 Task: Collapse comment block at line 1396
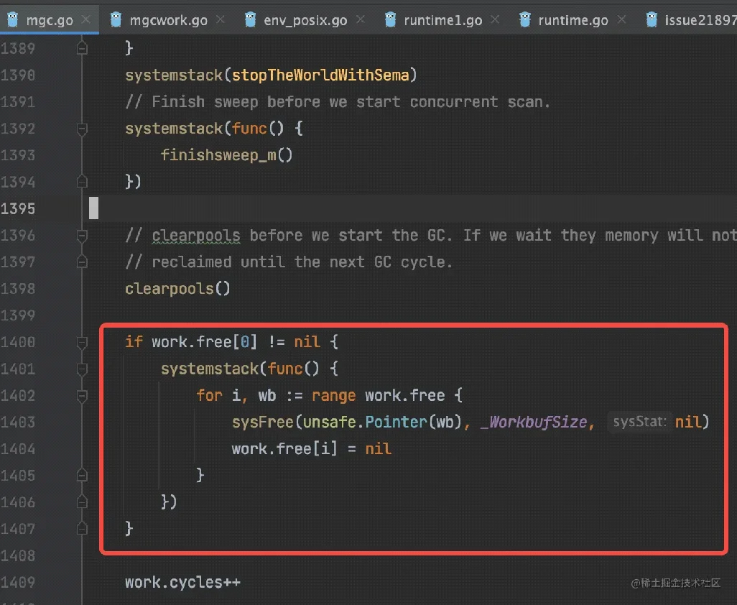(x=82, y=235)
